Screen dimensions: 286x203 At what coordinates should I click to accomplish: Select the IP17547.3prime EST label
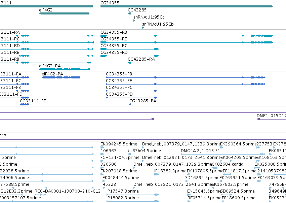click(123, 191)
